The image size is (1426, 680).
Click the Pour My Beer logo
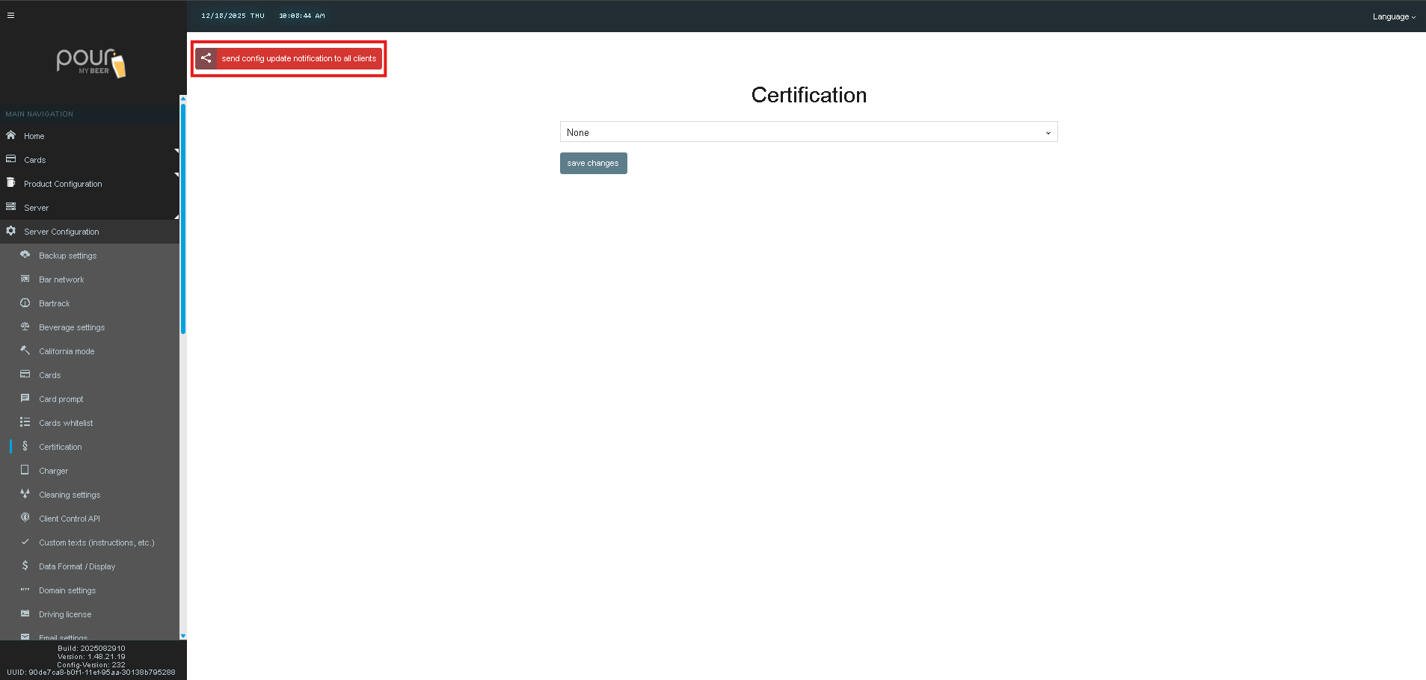click(90, 62)
